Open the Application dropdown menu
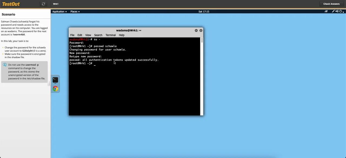This screenshot has height=158, width=346. (x=59, y=12)
